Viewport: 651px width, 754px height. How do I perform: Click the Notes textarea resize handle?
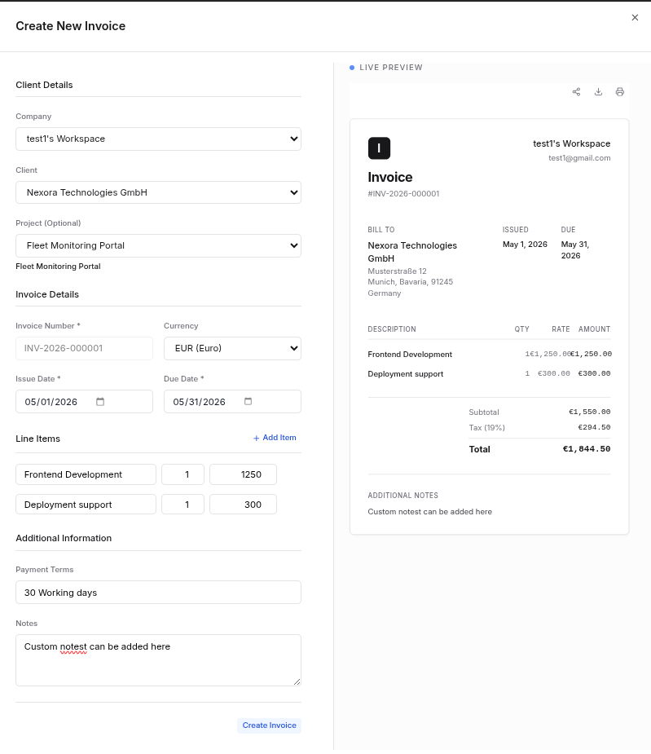[297, 681]
